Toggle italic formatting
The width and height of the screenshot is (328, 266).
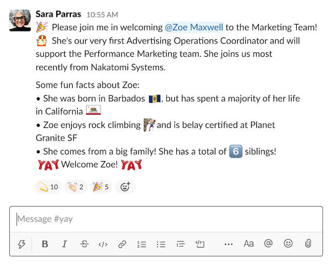[x=65, y=244]
